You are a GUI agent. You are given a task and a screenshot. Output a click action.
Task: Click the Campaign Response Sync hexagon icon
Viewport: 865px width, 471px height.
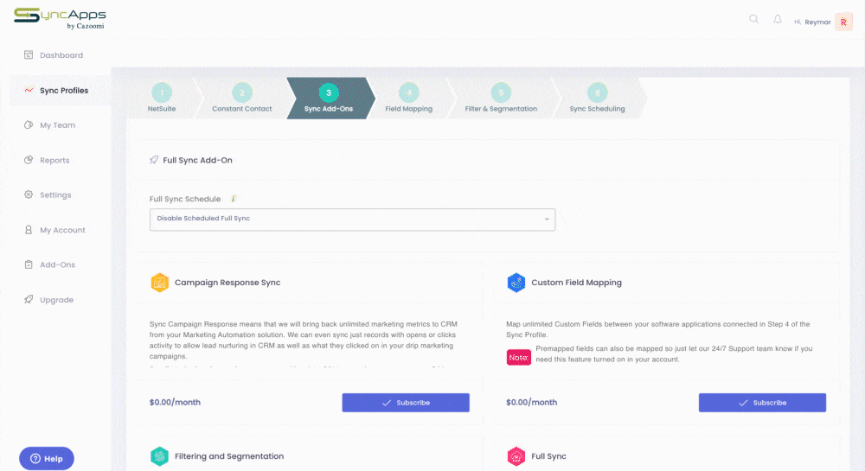[159, 283]
